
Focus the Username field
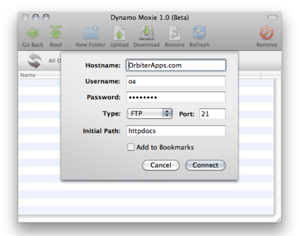pyautogui.click(x=176, y=81)
